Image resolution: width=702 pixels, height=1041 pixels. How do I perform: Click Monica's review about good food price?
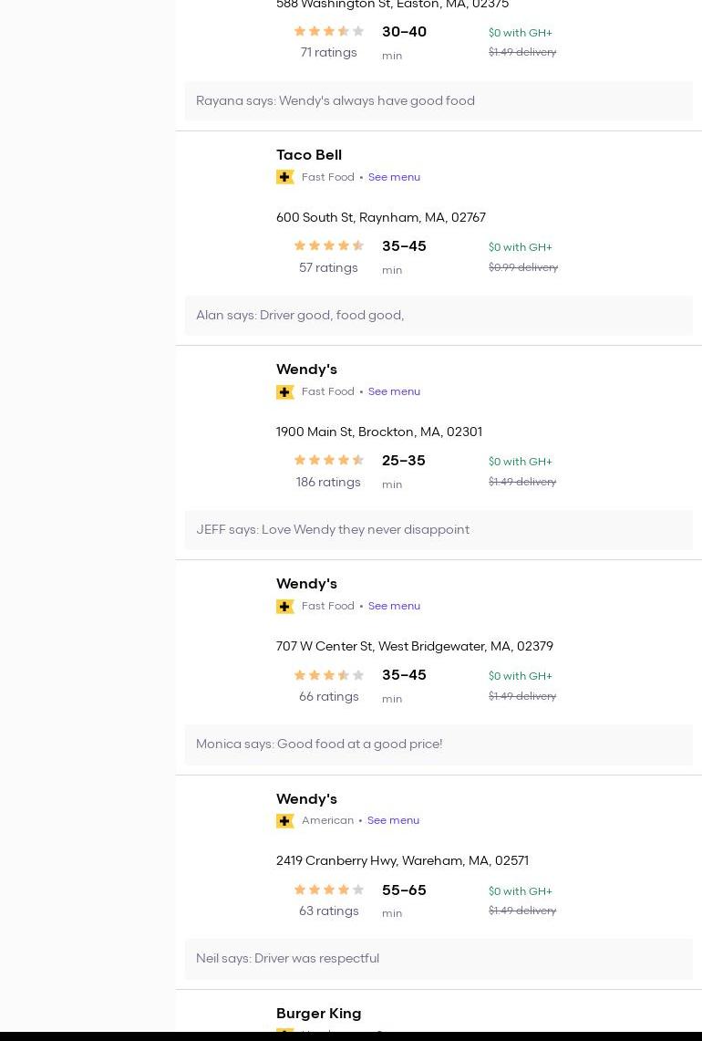coord(319,744)
